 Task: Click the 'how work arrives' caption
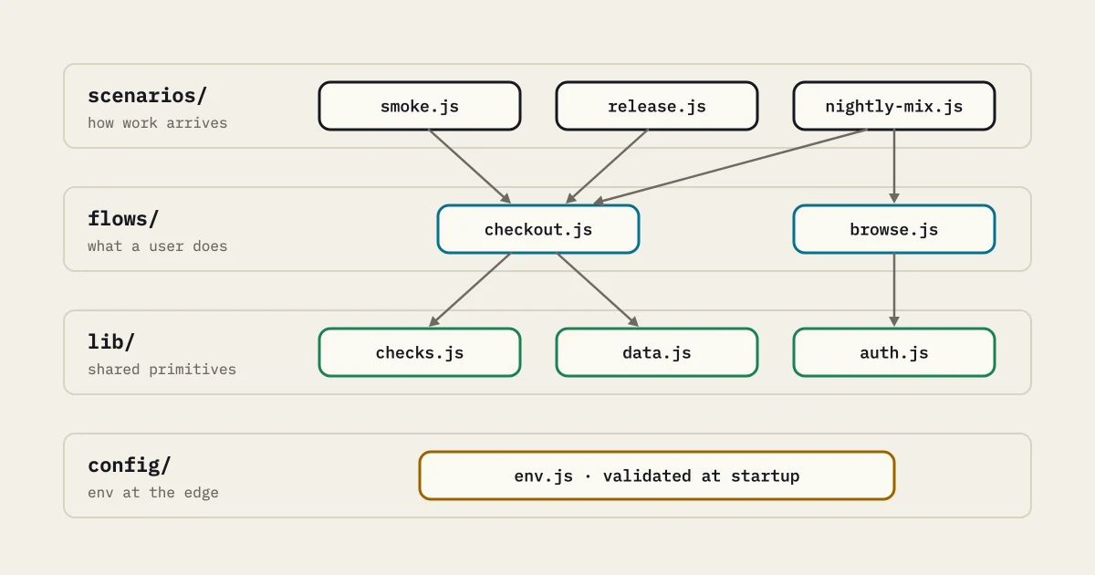click(158, 122)
